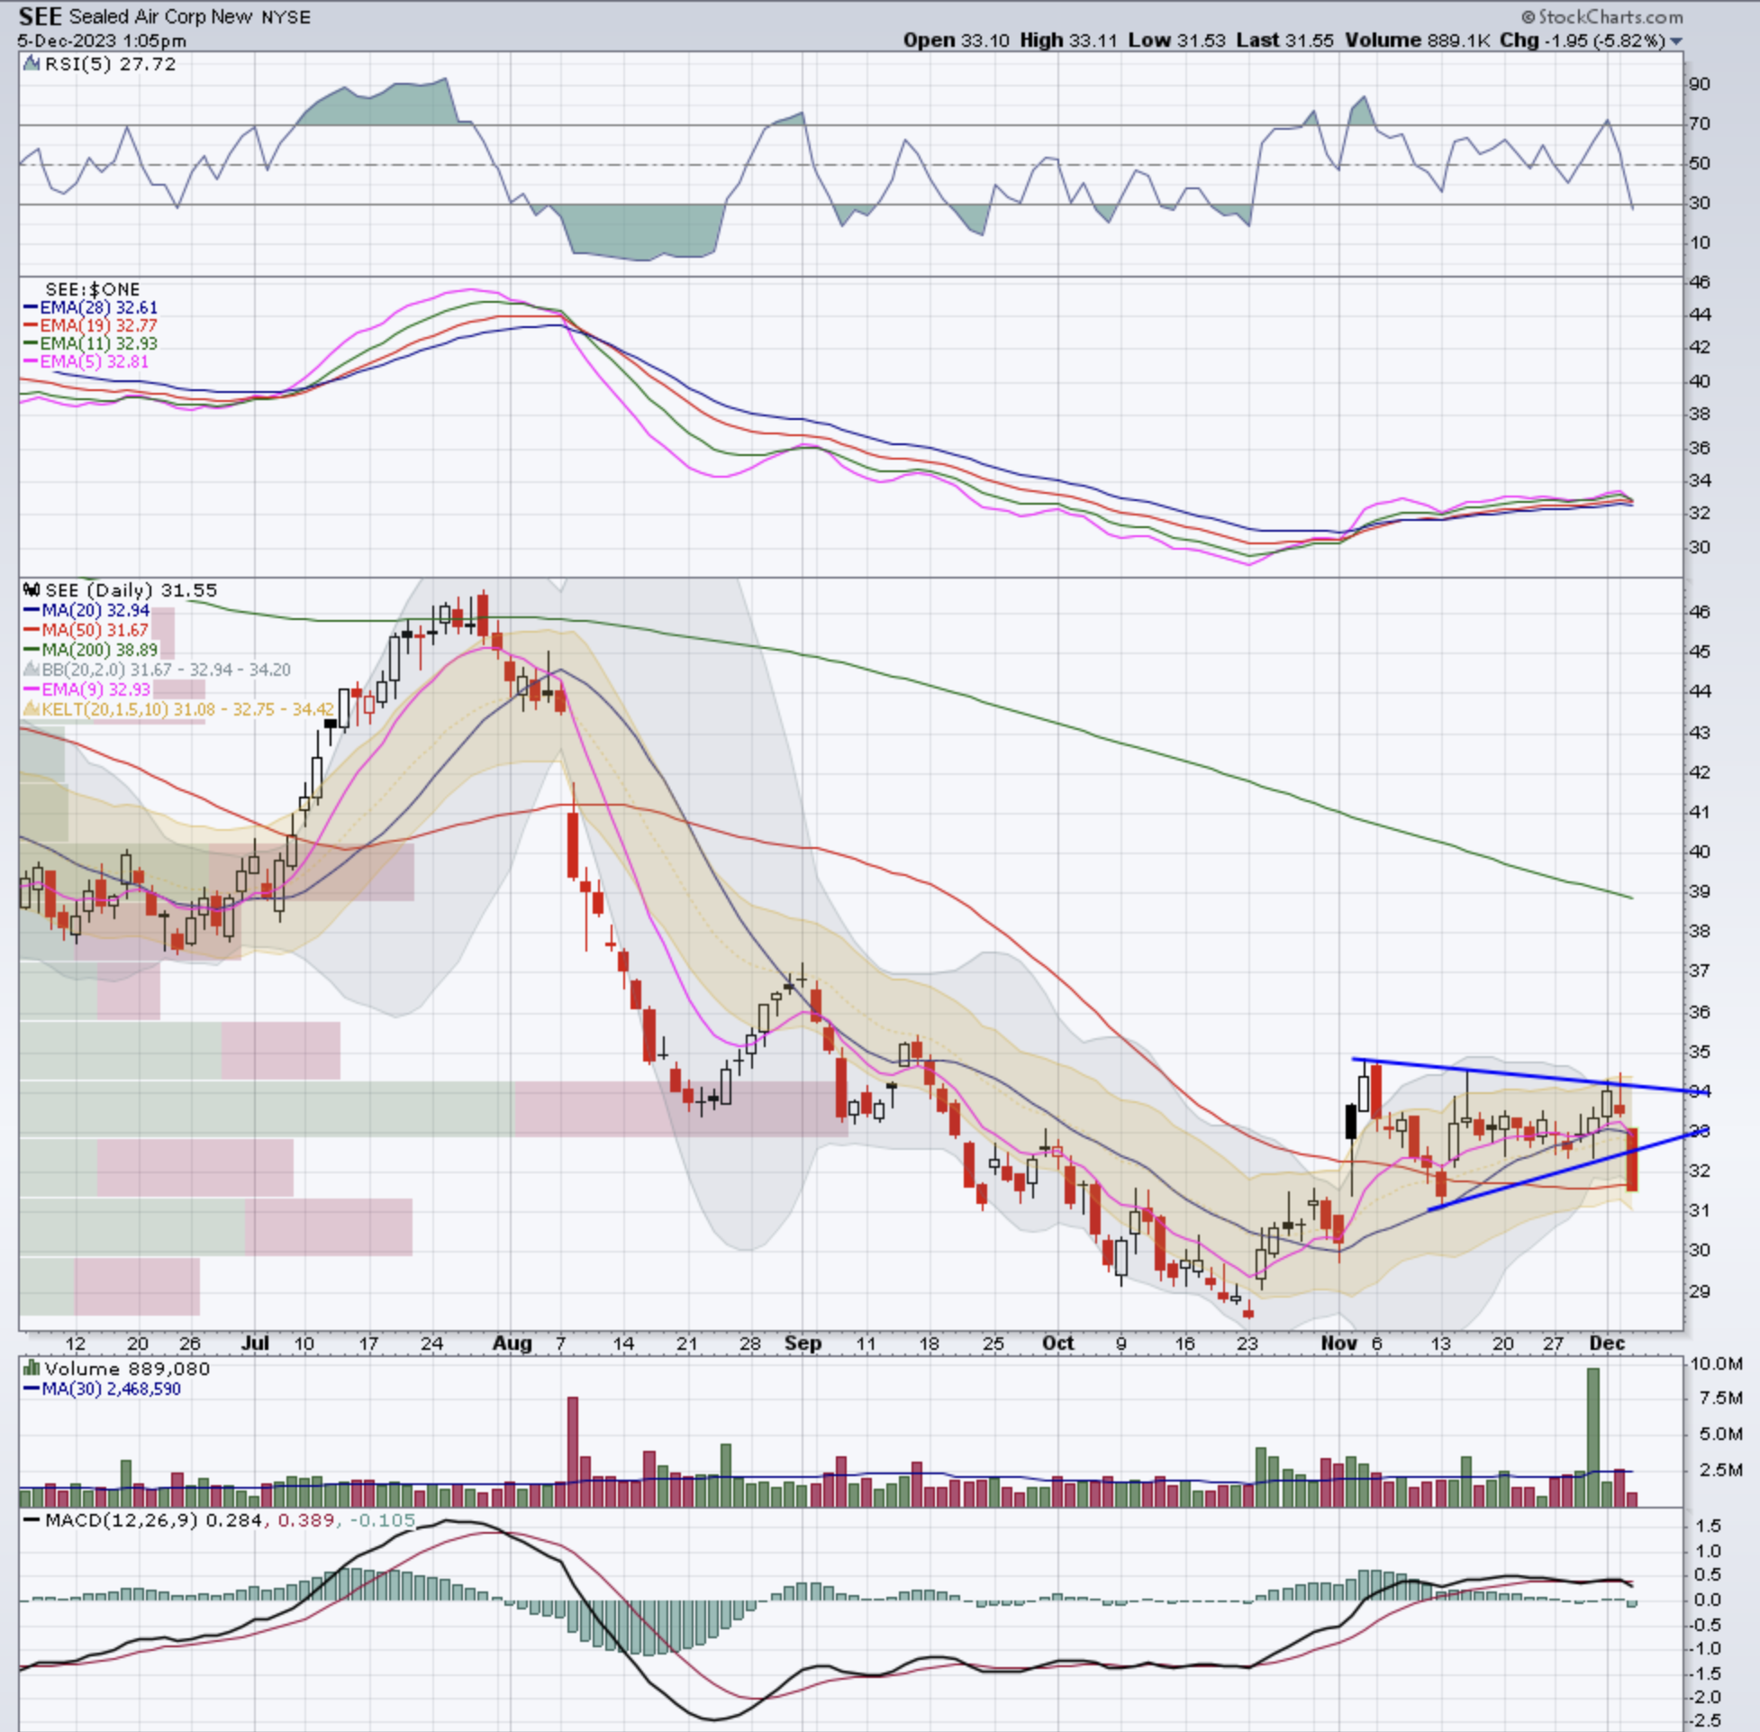
Task: Click the 'SEE (Daily) 31.55' price label
Action: [132, 590]
